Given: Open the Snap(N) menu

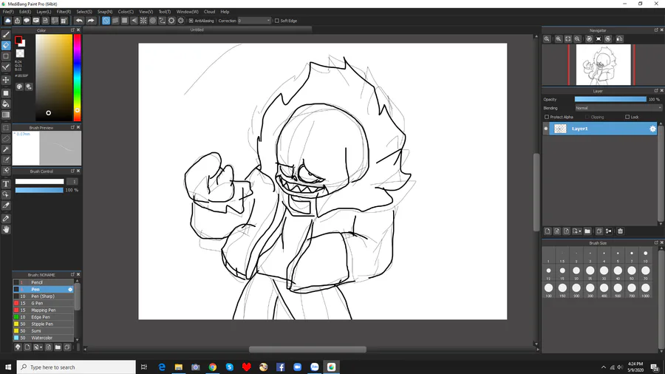Looking at the screenshot, I should tap(105, 12).
